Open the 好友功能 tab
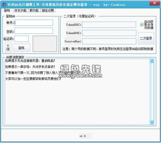 20,10
